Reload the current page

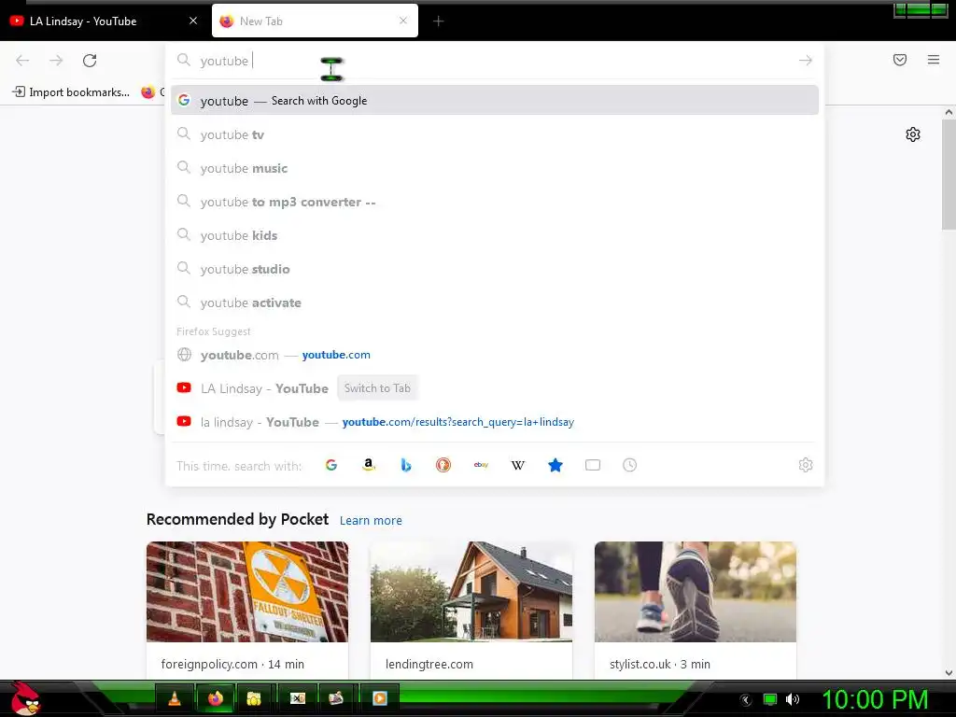pyautogui.click(x=90, y=61)
